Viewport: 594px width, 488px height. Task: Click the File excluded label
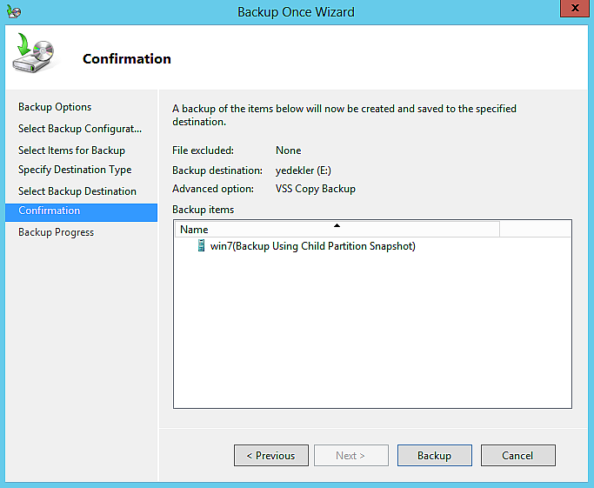[203, 150]
